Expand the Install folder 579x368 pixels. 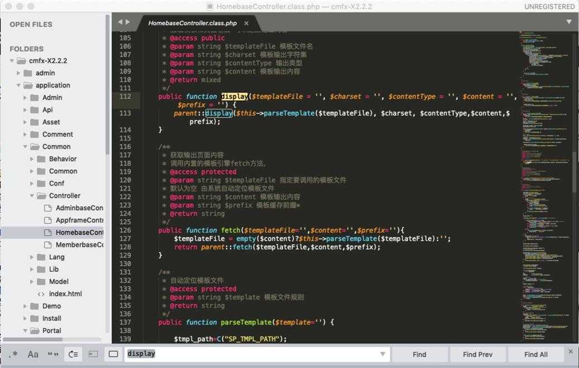(25, 318)
